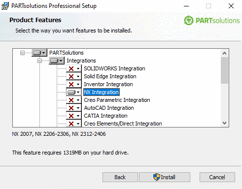Open the NX Integration hard drive icon

pos(74,92)
